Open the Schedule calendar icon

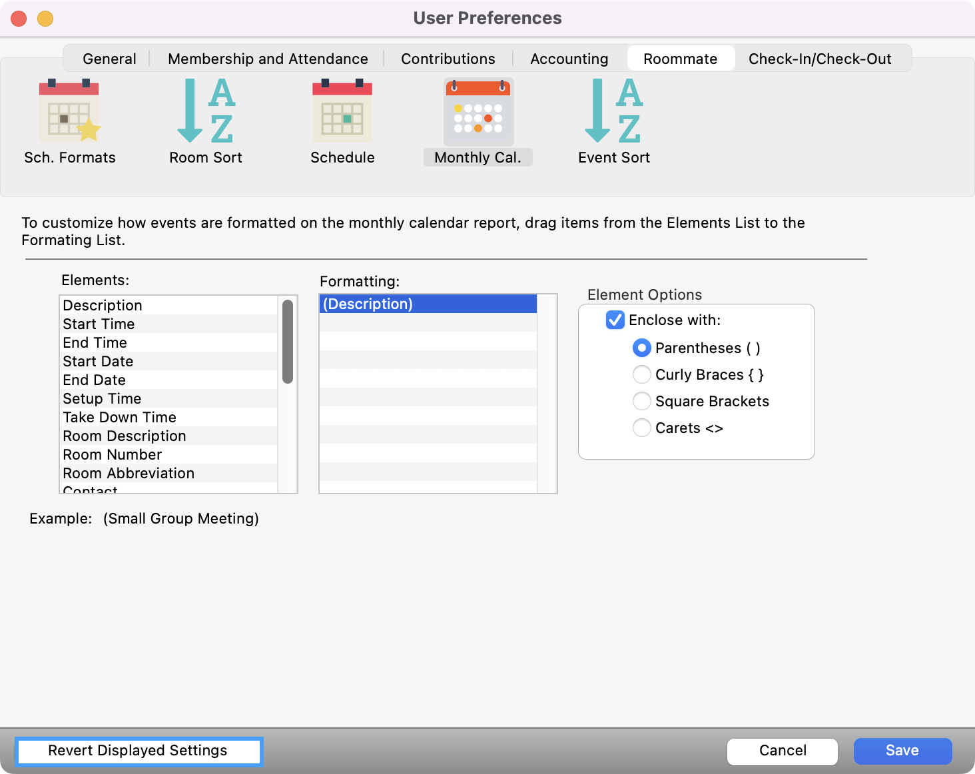point(342,111)
